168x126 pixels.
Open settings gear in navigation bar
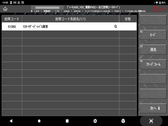pos(95,121)
